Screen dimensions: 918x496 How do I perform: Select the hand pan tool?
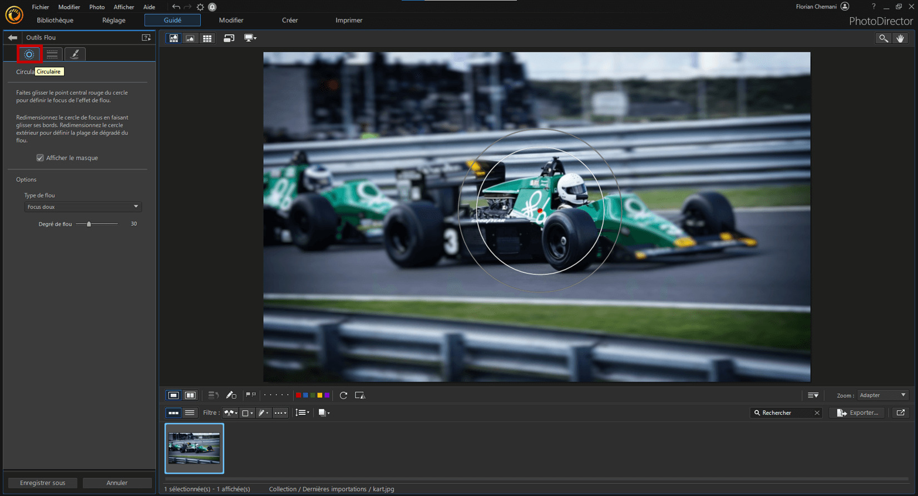[900, 38]
